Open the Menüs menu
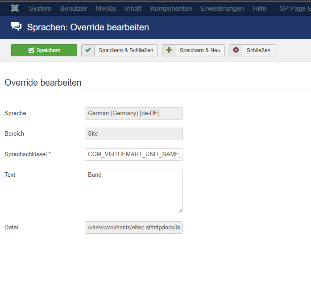The image size is (311, 282). (106, 8)
